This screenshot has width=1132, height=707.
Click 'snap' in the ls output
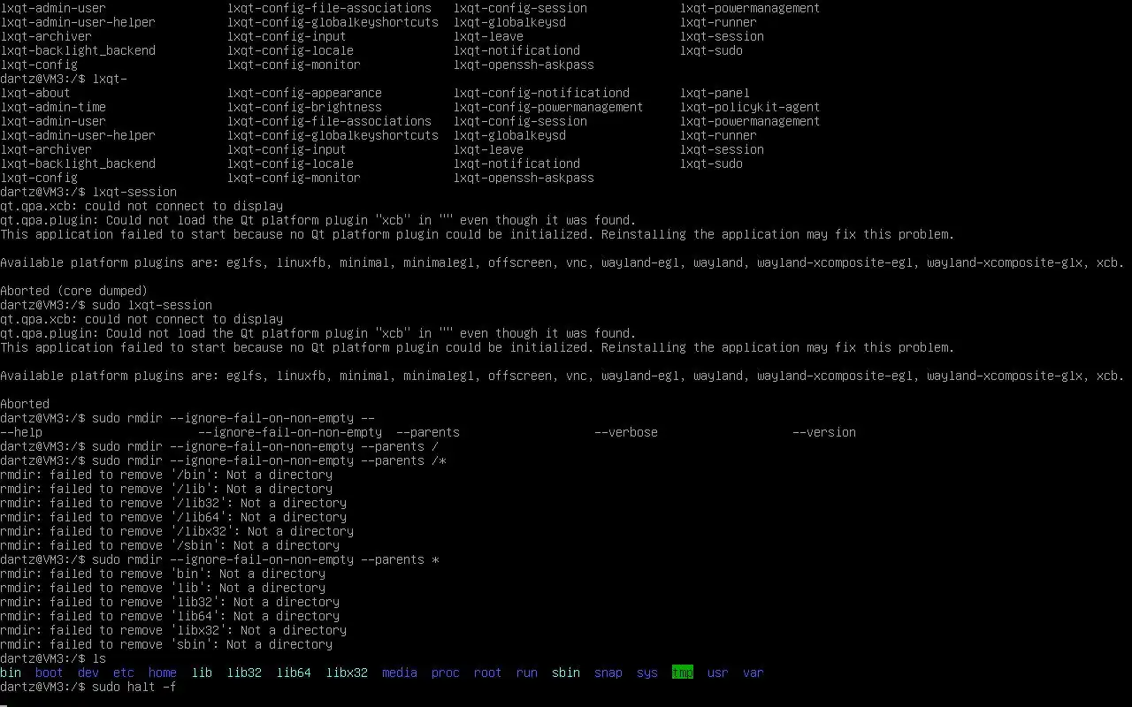pyautogui.click(x=608, y=673)
